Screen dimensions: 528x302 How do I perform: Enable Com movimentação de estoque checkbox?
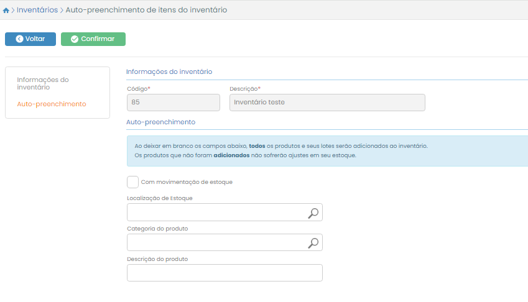(x=132, y=182)
